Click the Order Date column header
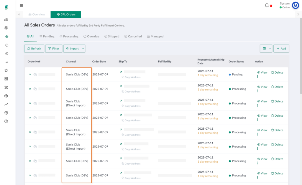The image size is (302, 185). coord(99,62)
